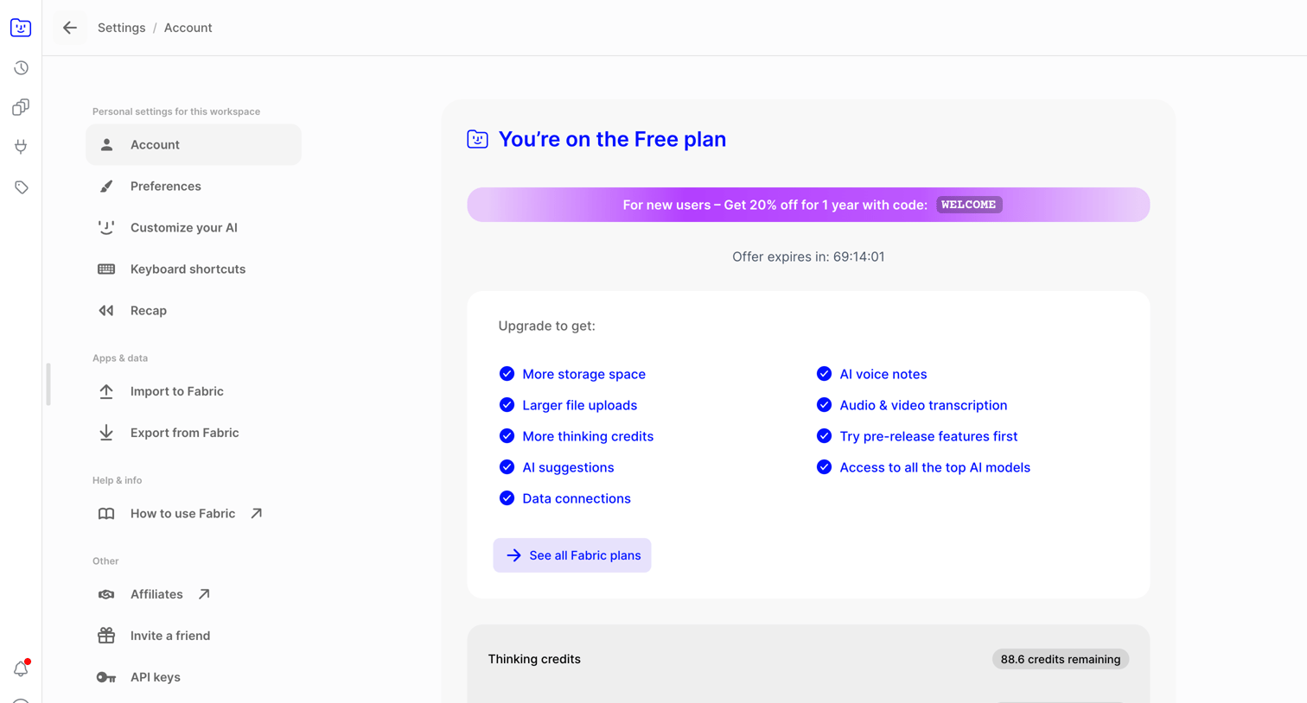Open the tags icon in sidebar
This screenshot has width=1307, height=703.
(x=21, y=187)
